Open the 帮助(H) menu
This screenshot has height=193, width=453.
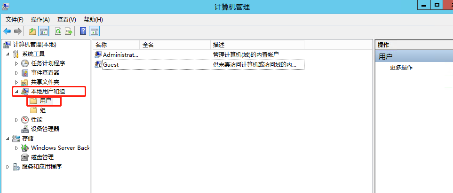click(93, 20)
